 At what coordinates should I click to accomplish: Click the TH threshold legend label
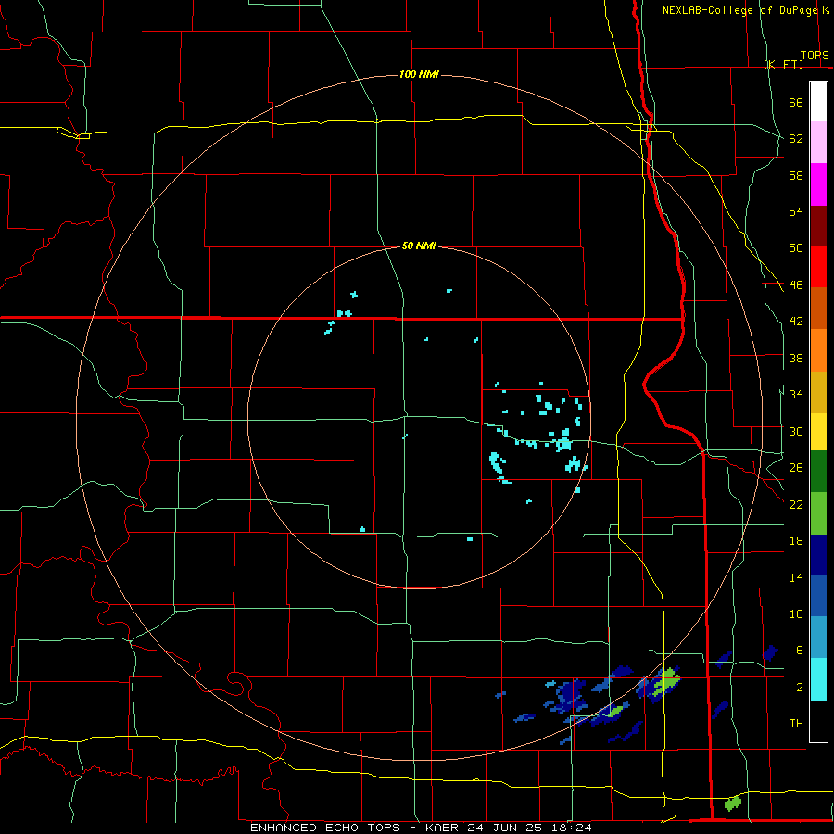(x=796, y=723)
